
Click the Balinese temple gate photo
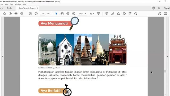[83, 50]
